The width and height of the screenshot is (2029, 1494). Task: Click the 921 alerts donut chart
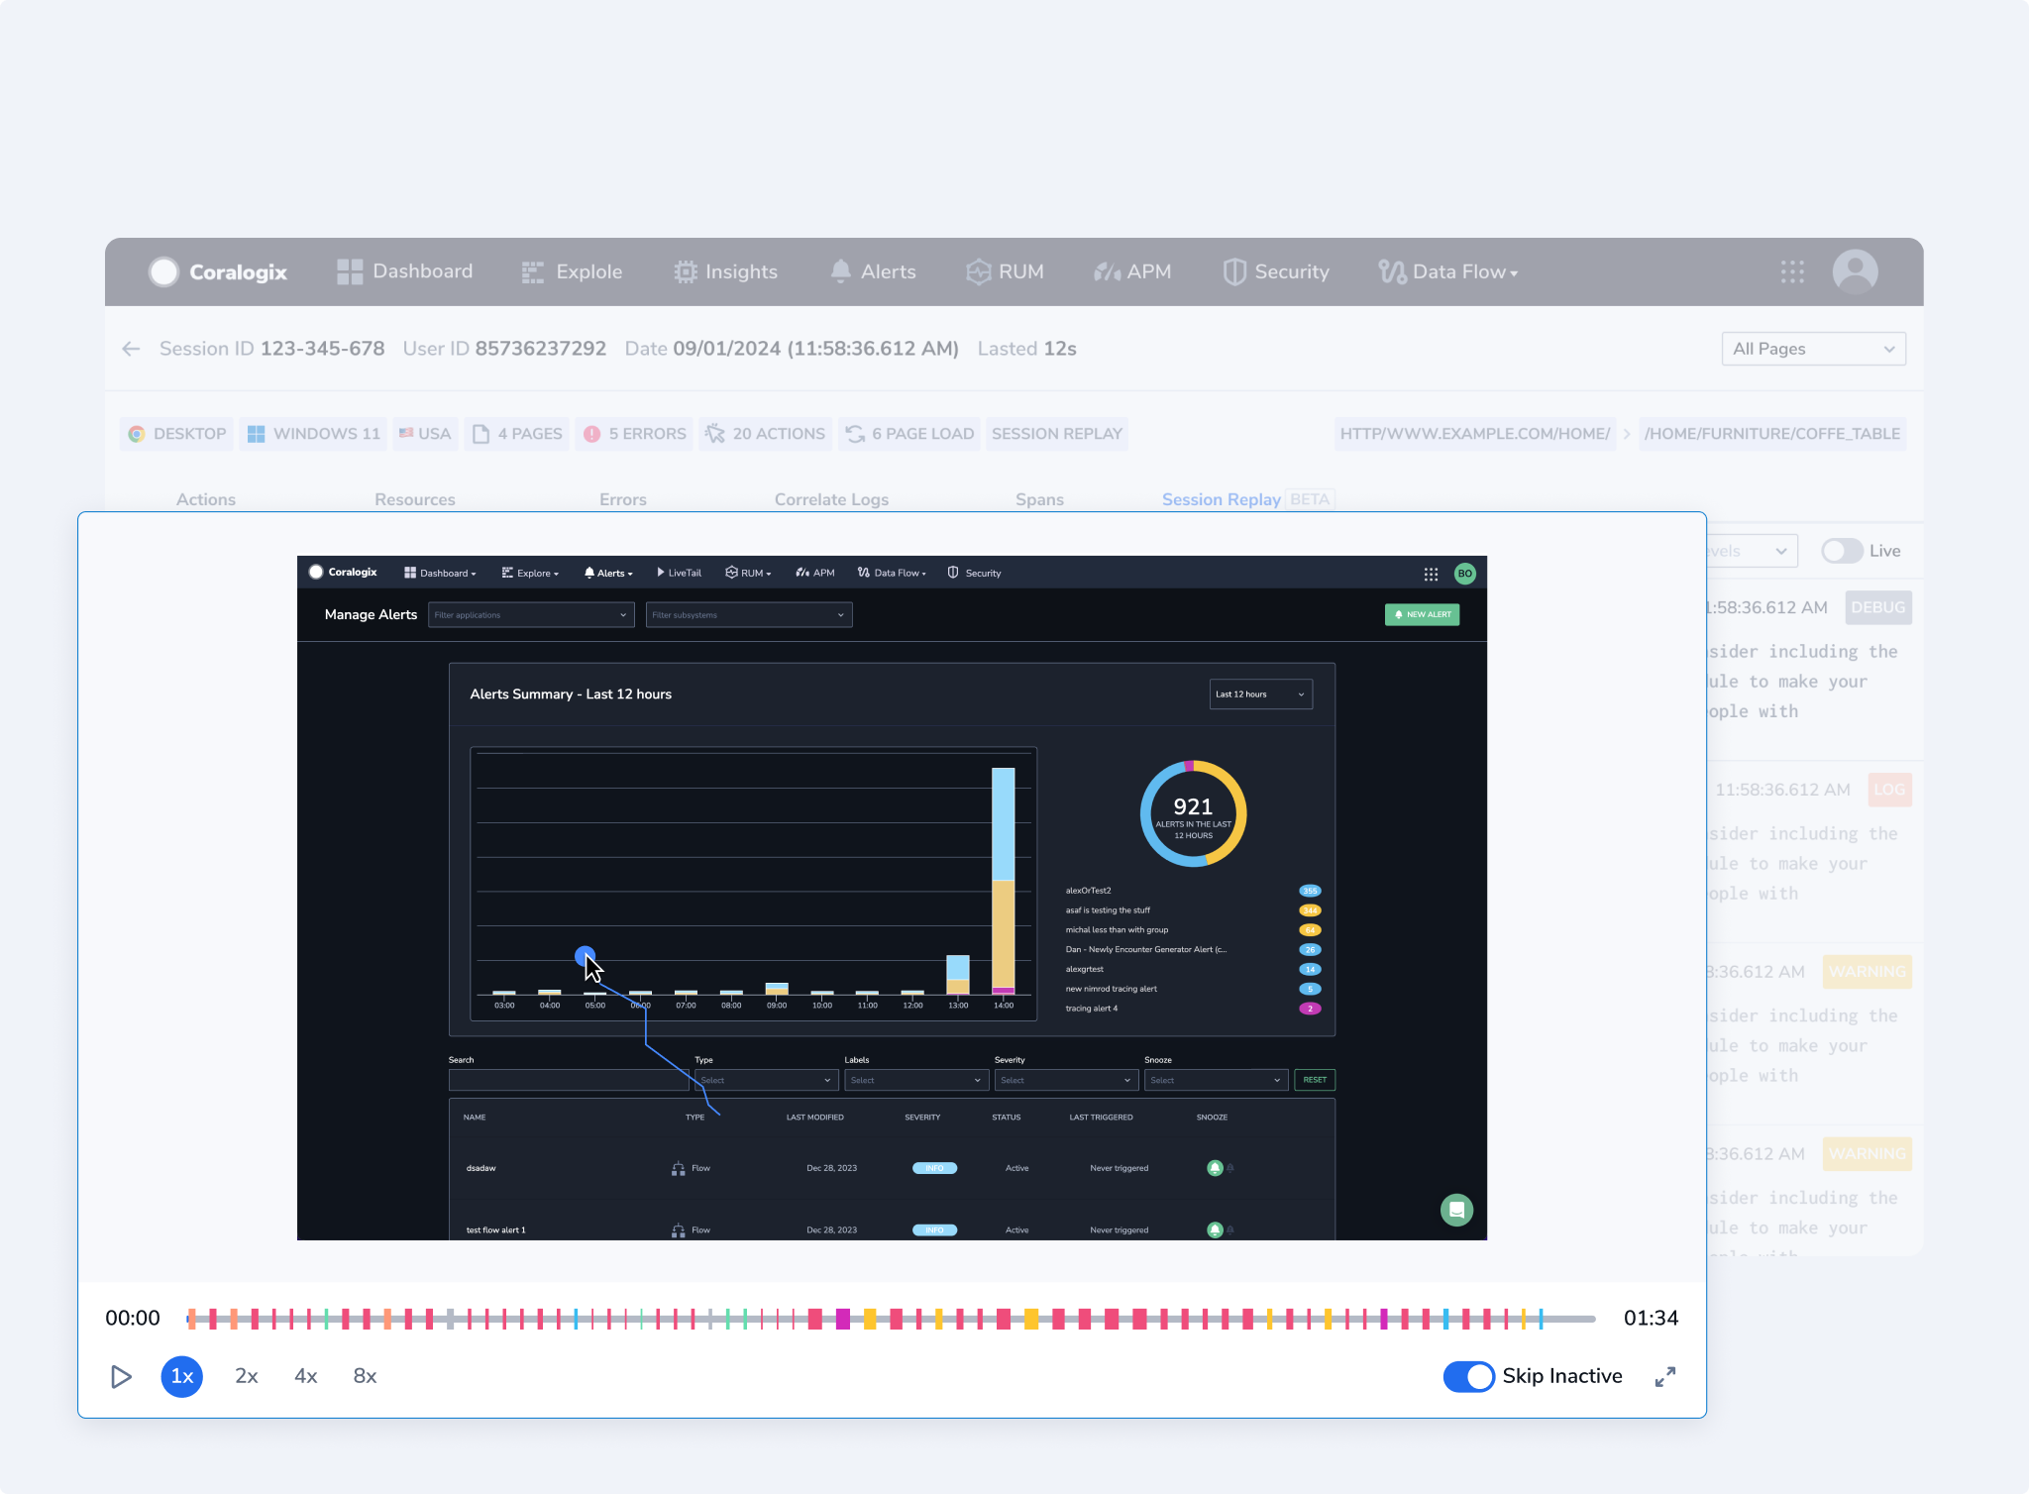click(1193, 813)
